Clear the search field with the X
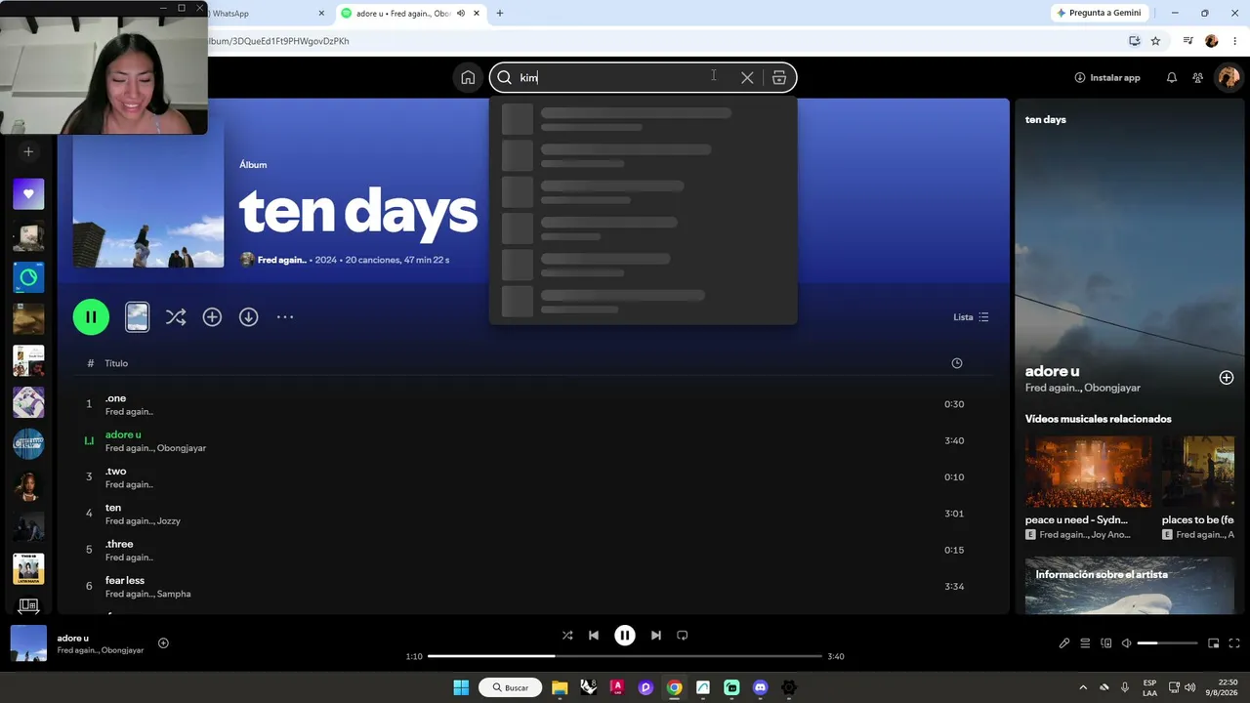 (747, 78)
